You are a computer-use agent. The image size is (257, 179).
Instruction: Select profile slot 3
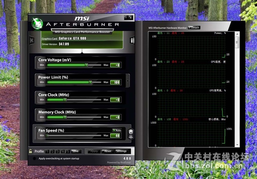click(58, 151)
